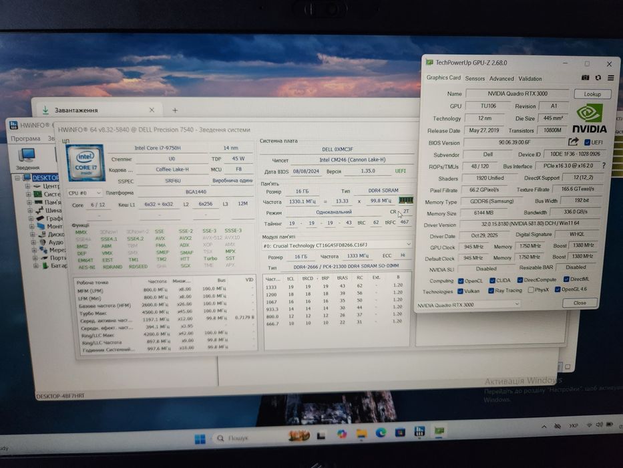This screenshot has height=468, width=623.
Task: Toggle the OpenGL 4.6 checkbox
Action: point(558,289)
